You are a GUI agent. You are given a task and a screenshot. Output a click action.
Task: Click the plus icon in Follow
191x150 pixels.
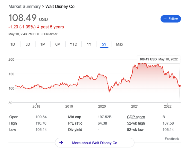point(165,19)
